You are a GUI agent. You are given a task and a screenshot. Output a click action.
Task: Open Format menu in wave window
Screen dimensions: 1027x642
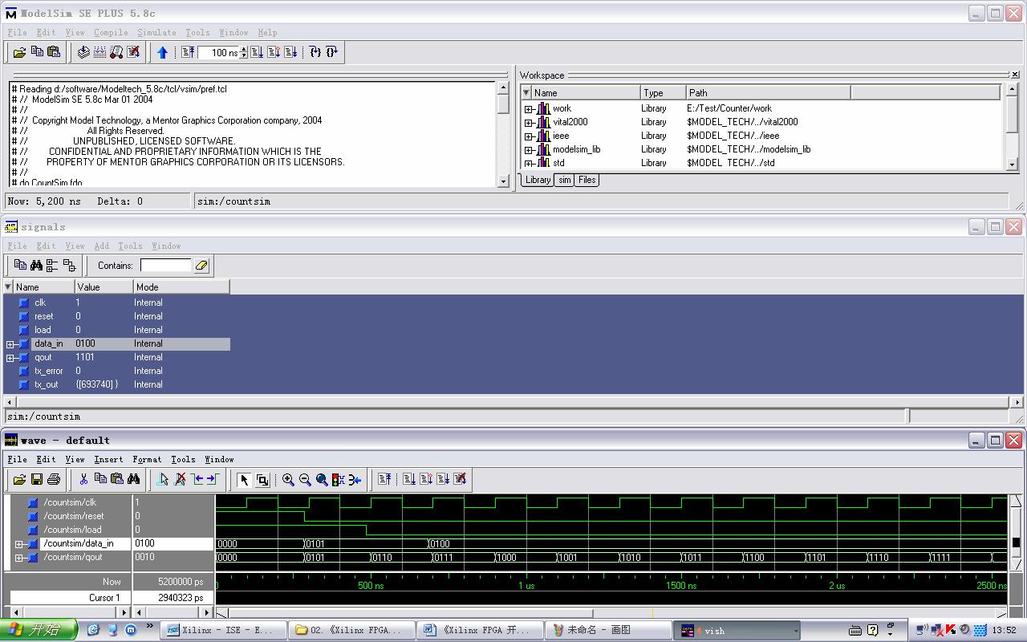(147, 459)
